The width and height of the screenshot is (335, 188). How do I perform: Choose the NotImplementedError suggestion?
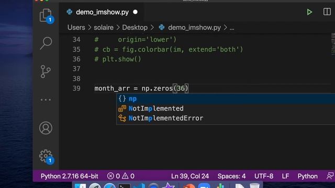coord(226,118)
